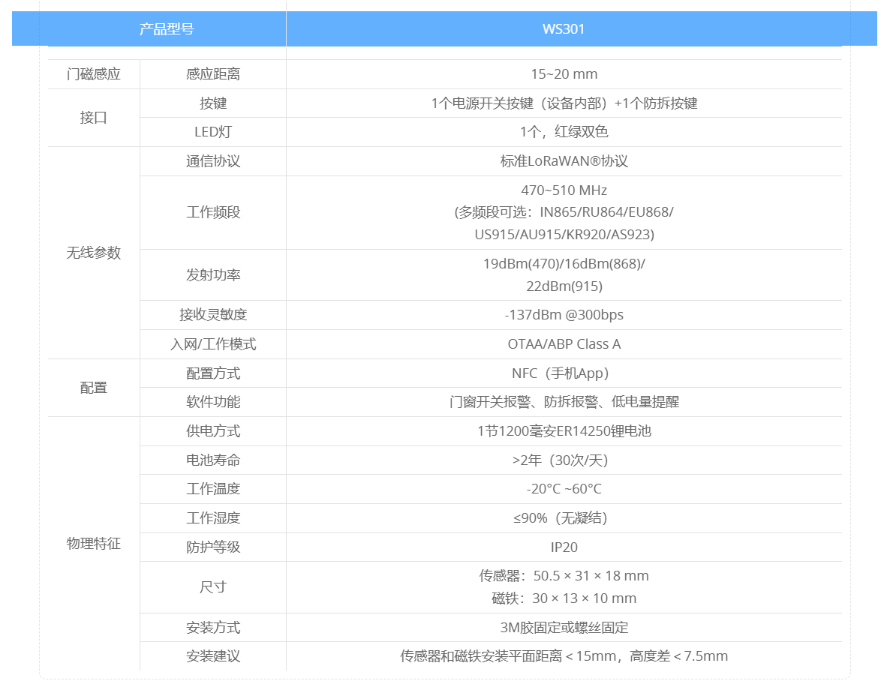Click the 安装建议 row label

pyautogui.click(x=213, y=656)
